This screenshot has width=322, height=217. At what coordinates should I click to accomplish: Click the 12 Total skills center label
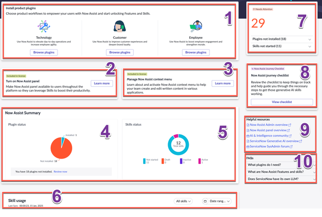(x=178, y=144)
